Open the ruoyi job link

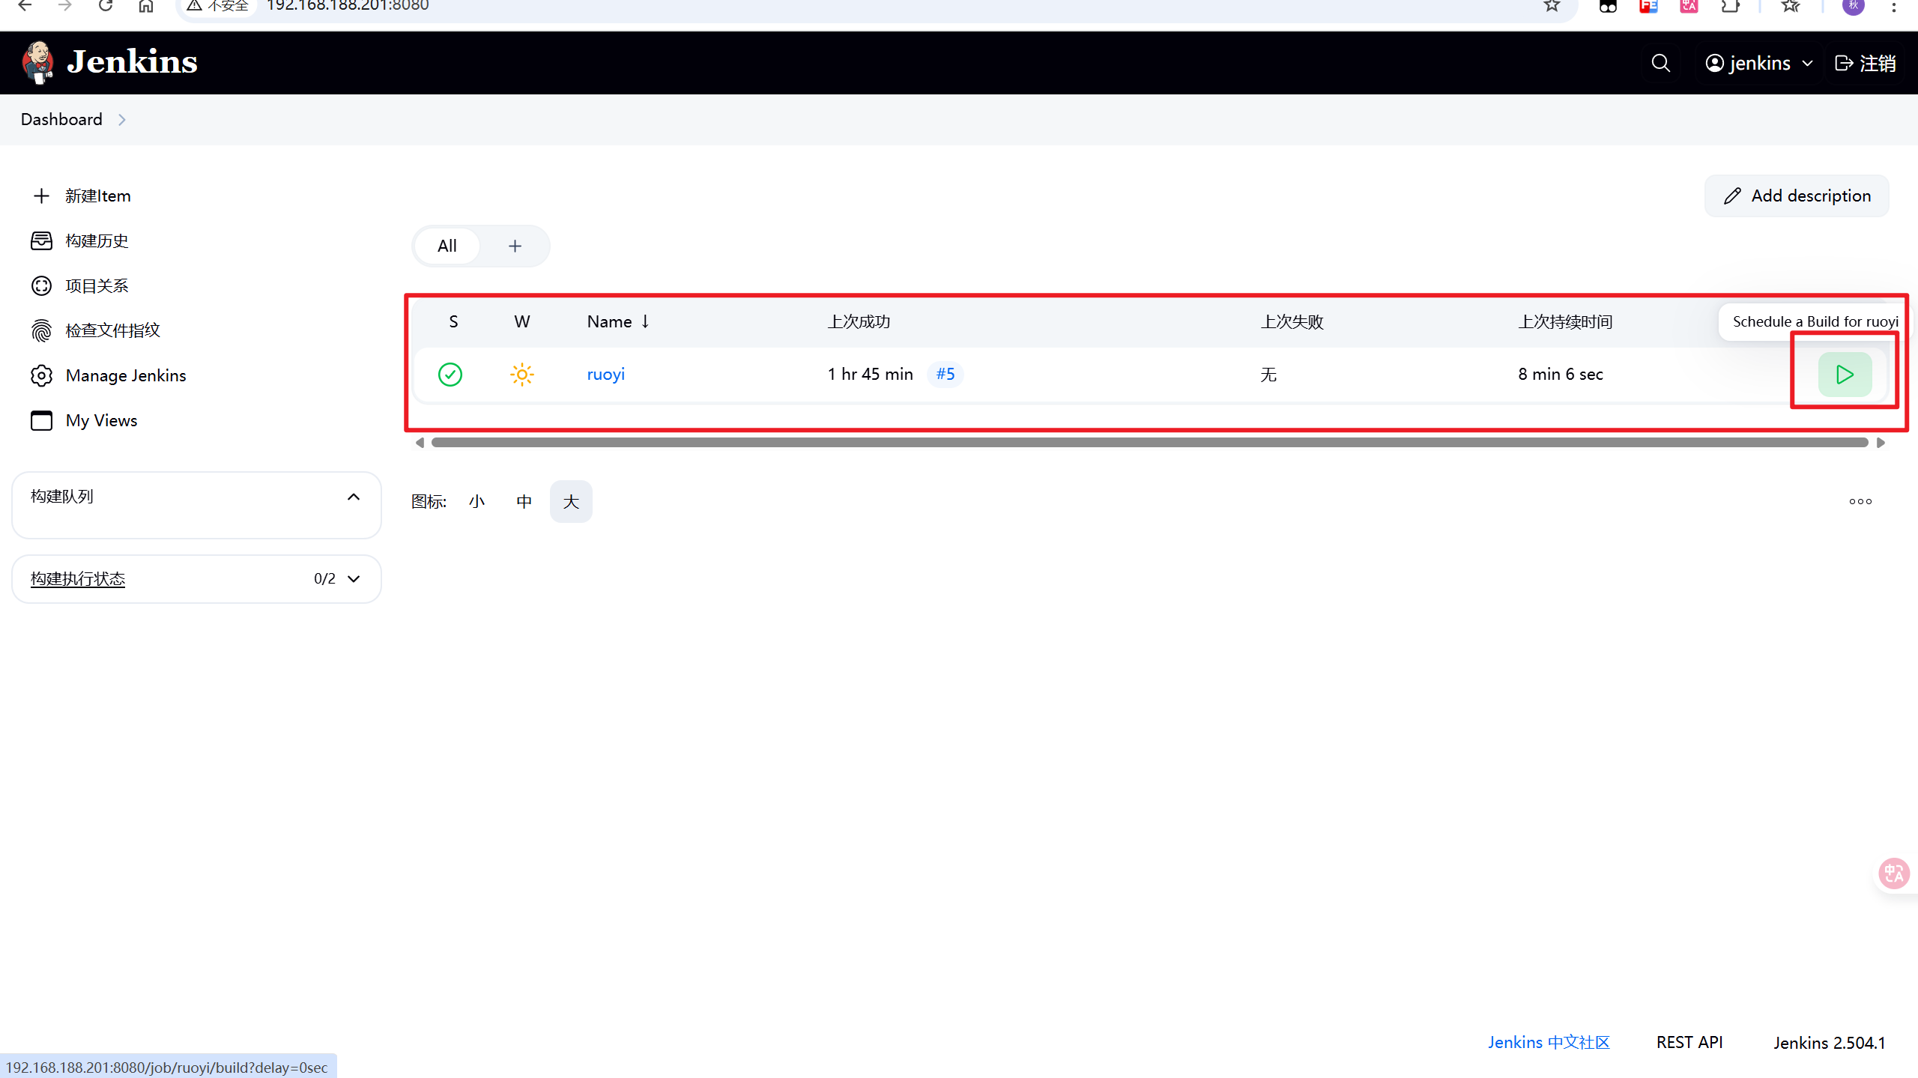pos(605,375)
